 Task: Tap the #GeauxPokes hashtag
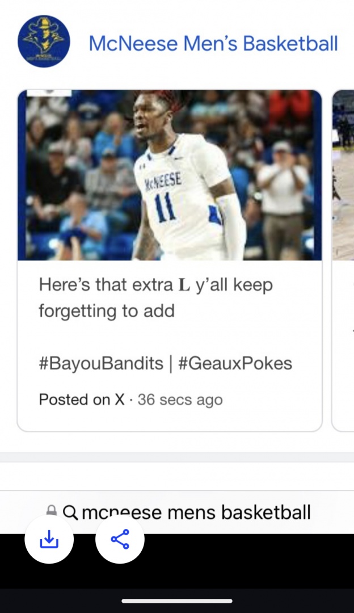pos(235,363)
